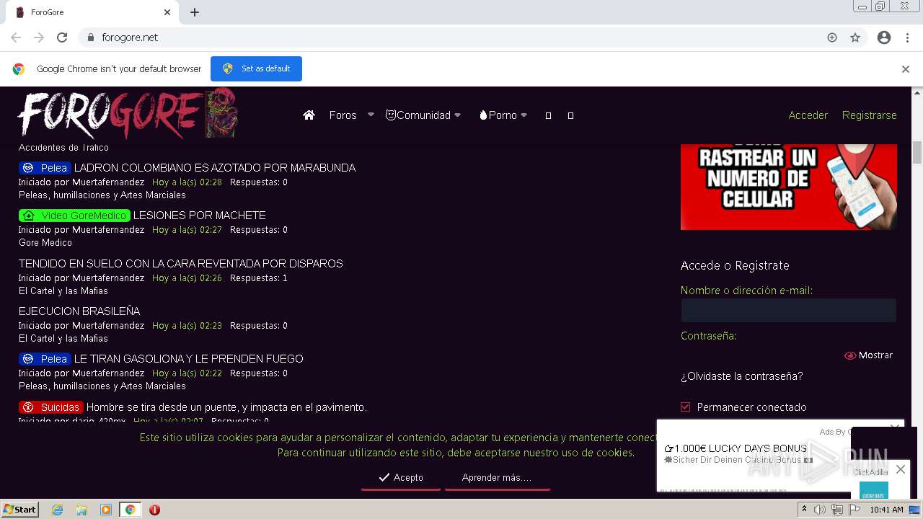The width and height of the screenshot is (923, 519).
Task: Go forward in browser history
Action: pos(39,37)
